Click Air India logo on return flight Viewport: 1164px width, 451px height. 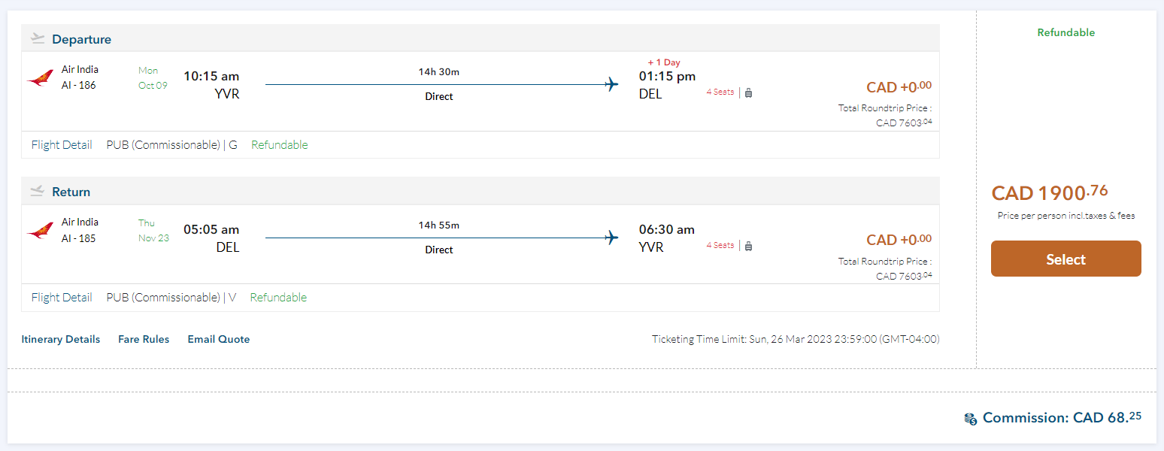click(x=40, y=231)
